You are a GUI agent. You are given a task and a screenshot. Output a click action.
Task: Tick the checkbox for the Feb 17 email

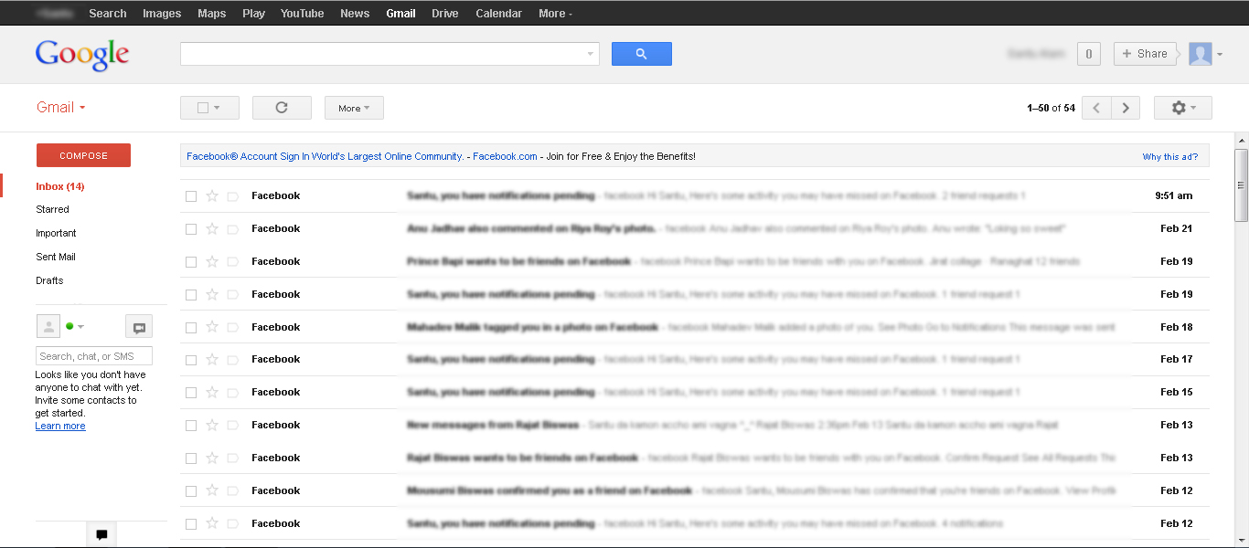[191, 360]
